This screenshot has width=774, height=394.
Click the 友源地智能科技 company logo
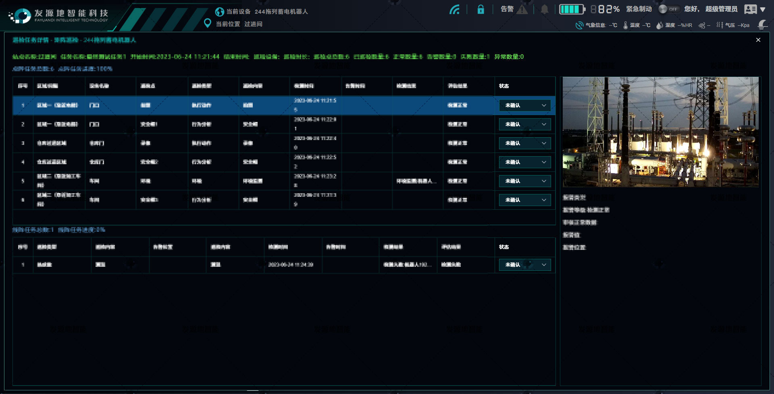(58, 16)
